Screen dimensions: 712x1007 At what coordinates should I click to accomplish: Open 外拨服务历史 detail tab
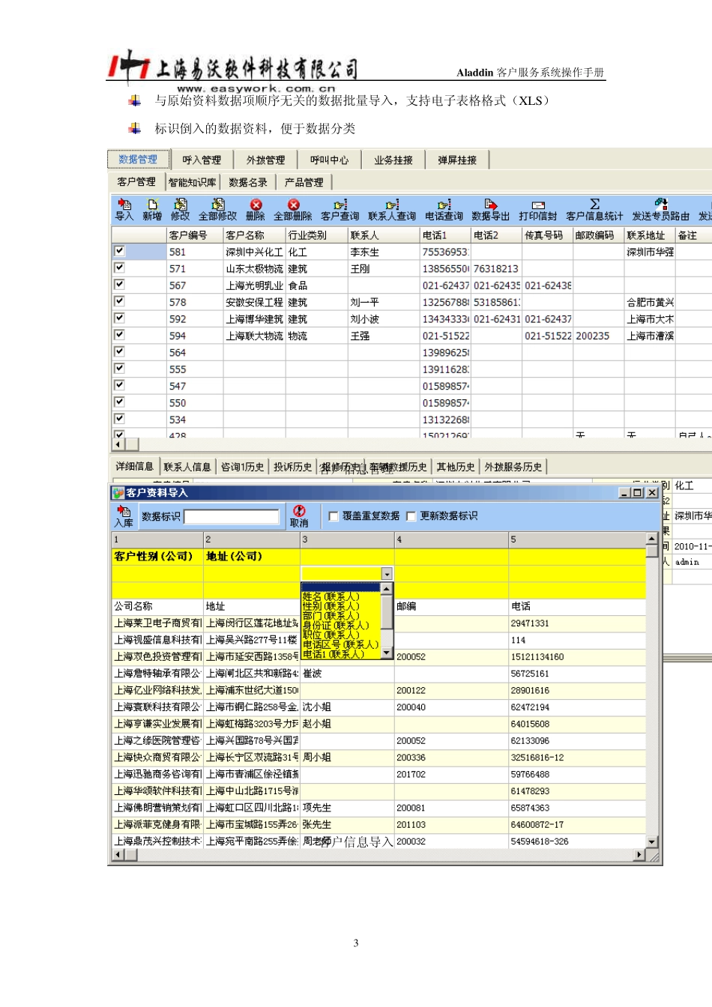pos(513,467)
